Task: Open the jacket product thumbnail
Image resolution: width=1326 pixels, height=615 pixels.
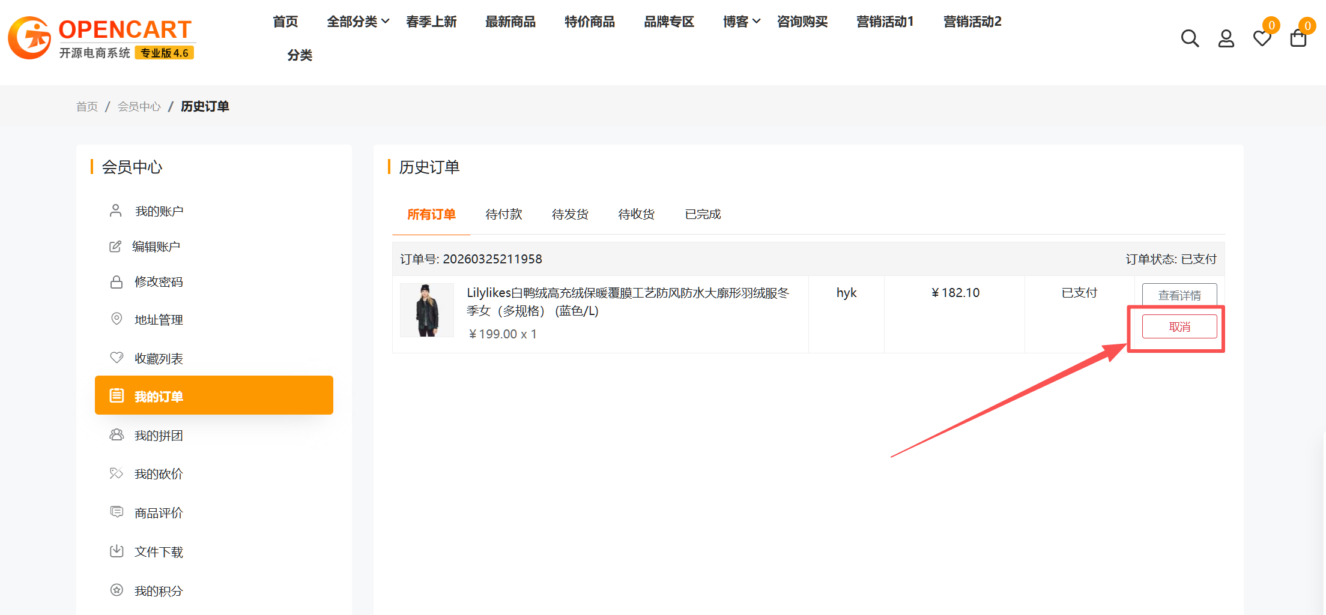Action: (427, 310)
